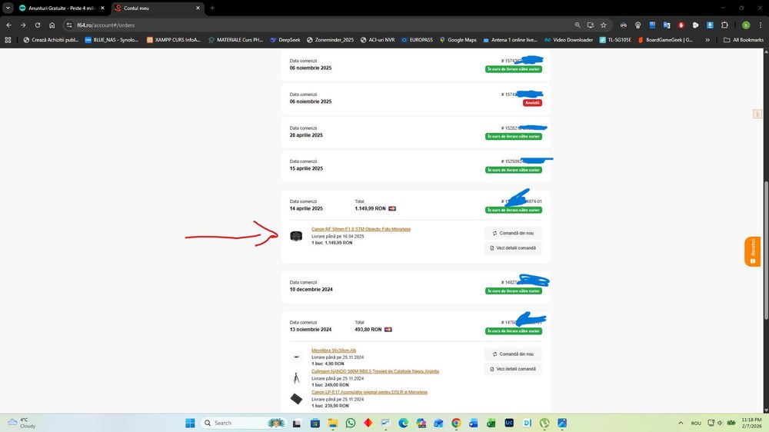769x432 pixels.
Task: Open the orange Beneficii side tab
Action: point(752,251)
